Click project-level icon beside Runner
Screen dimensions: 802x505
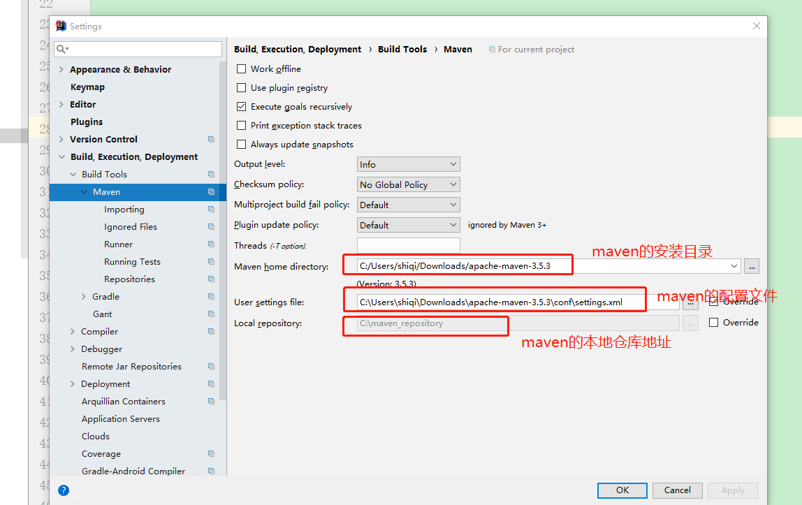[211, 244]
